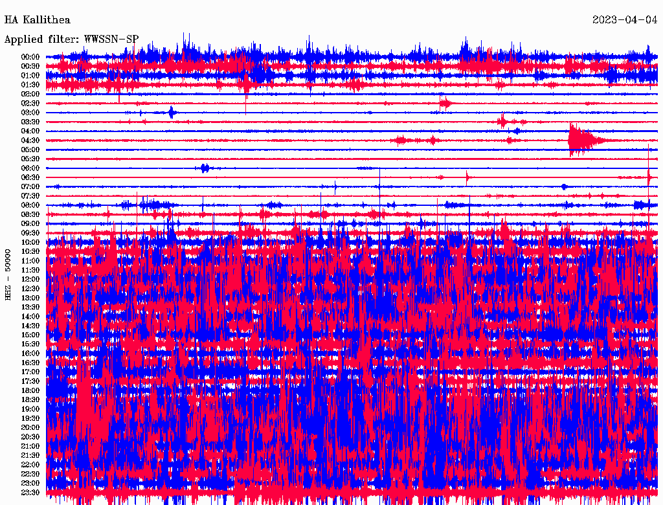Click the 19:00 time label
Image resolution: width=663 pixels, height=505 pixels.
click(30, 409)
